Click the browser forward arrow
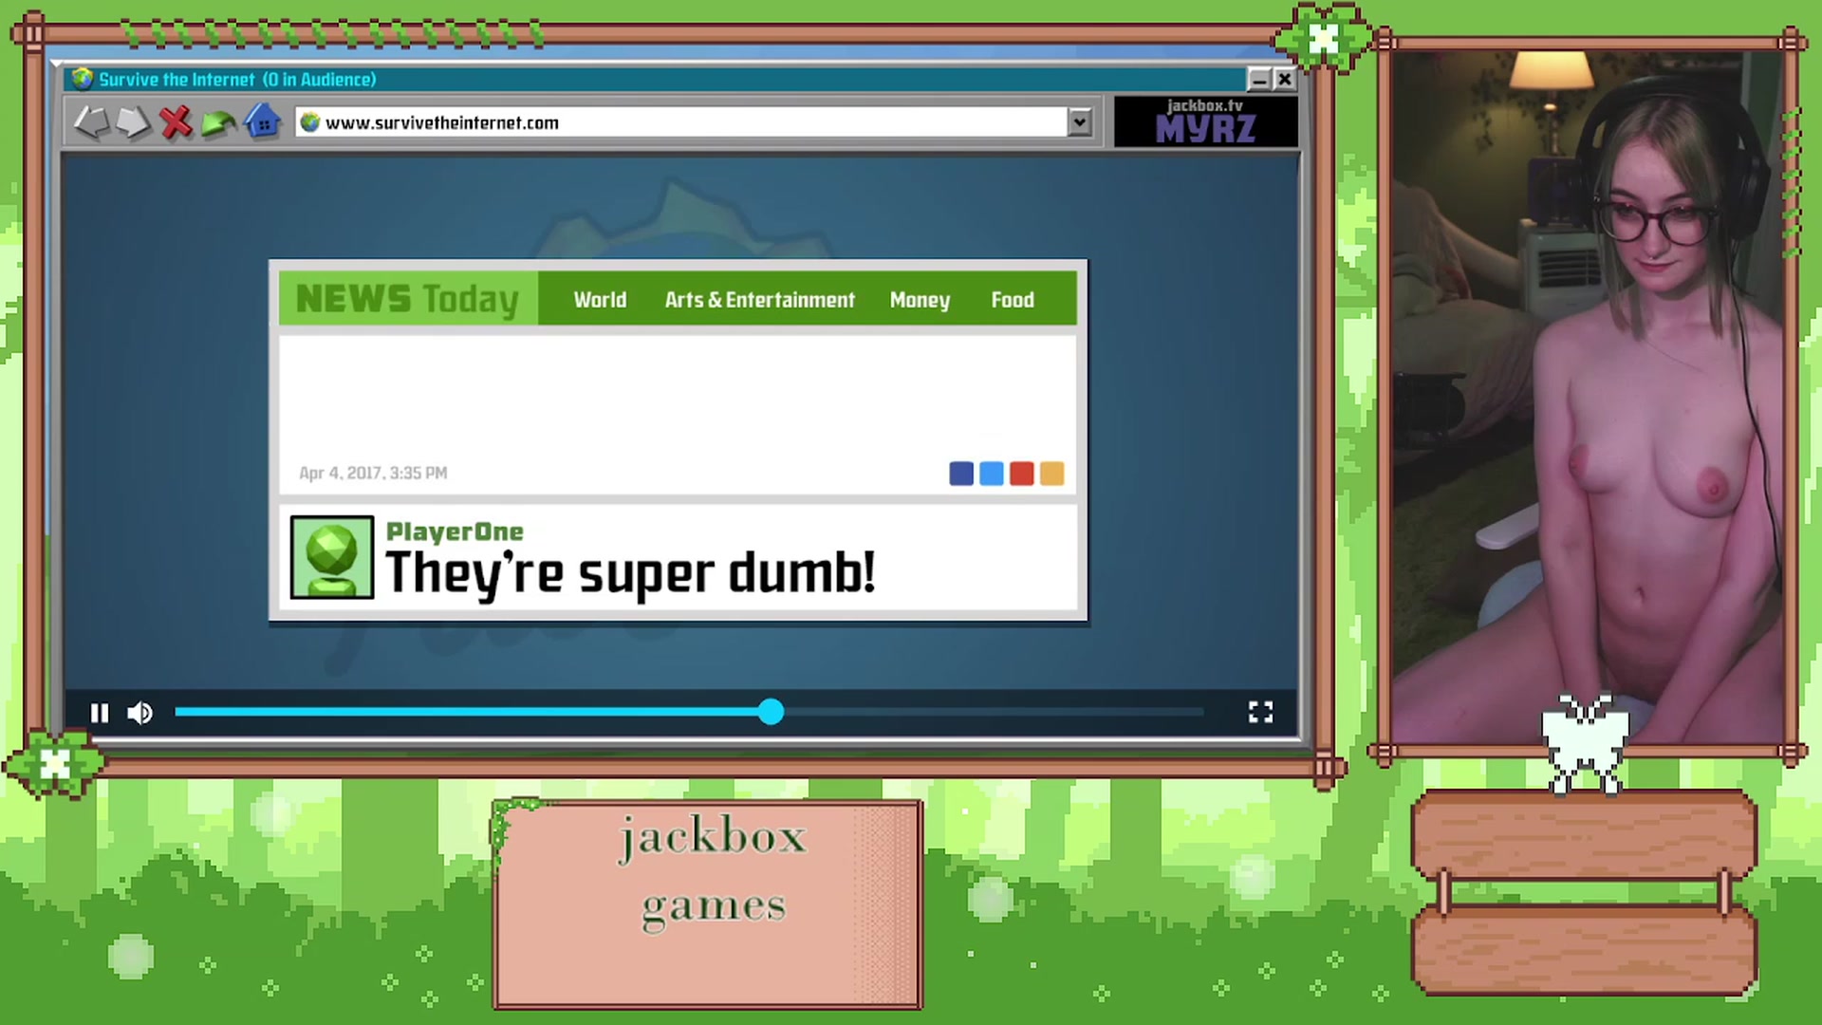The height and width of the screenshot is (1025, 1822). point(133,122)
